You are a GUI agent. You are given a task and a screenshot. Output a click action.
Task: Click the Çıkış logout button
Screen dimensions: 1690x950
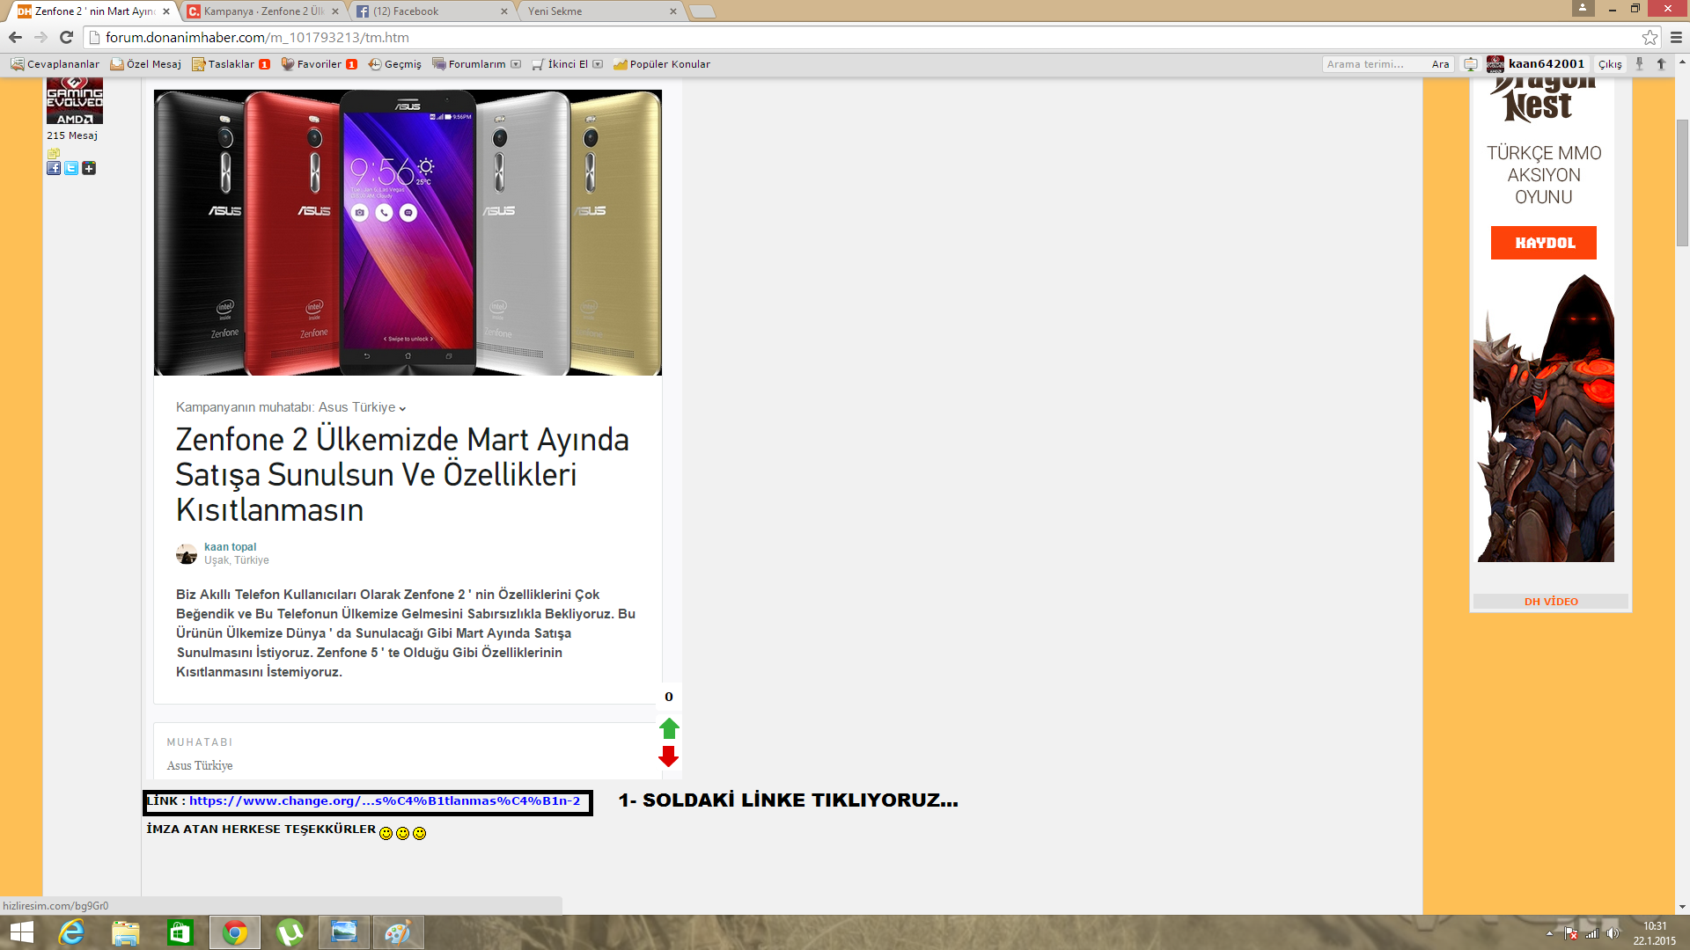(x=1610, y=64)
